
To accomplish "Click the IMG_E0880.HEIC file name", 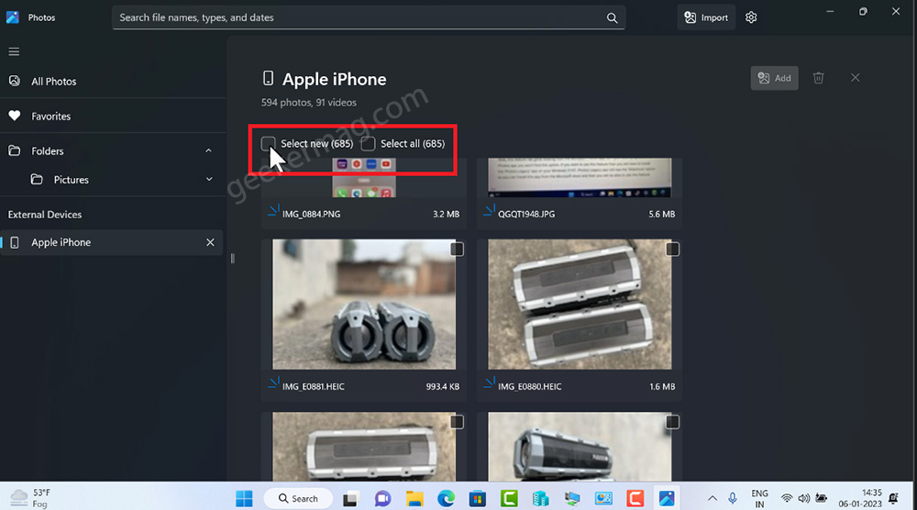I will coord(529,386).
